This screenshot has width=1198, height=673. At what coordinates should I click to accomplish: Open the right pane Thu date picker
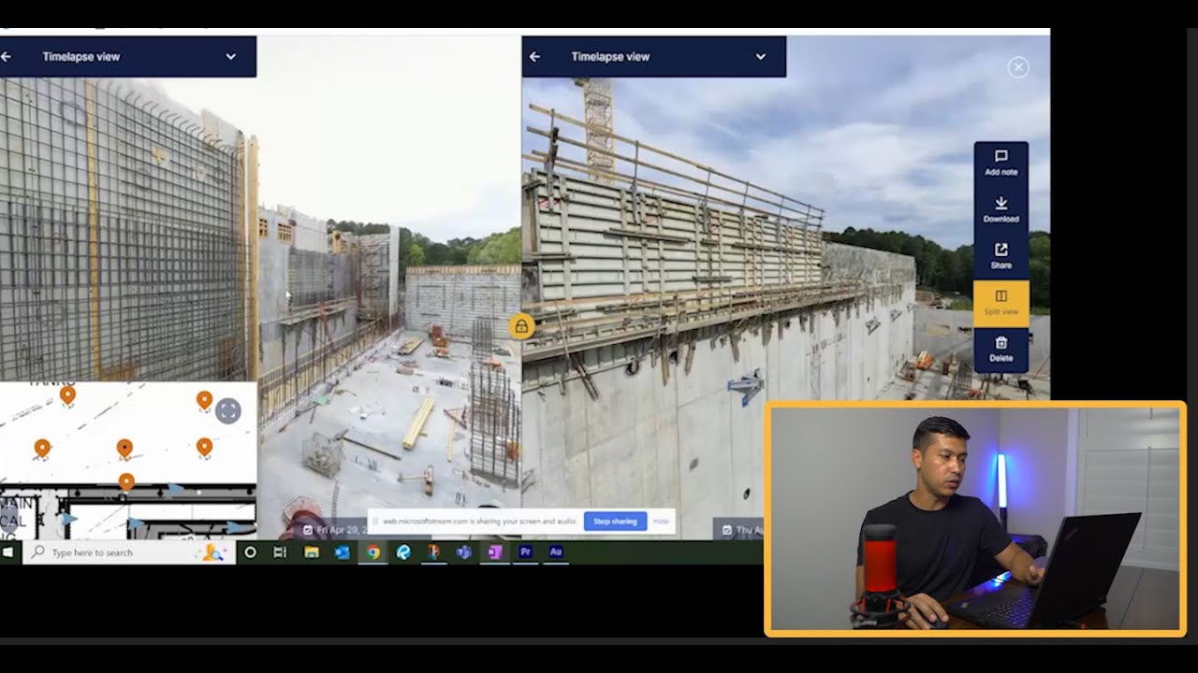pyautogui.click(x=739, y=529)
